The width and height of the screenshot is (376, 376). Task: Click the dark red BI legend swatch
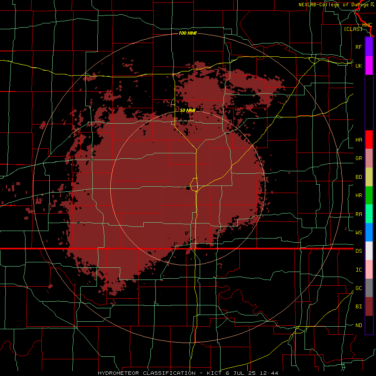coord(369,307)
